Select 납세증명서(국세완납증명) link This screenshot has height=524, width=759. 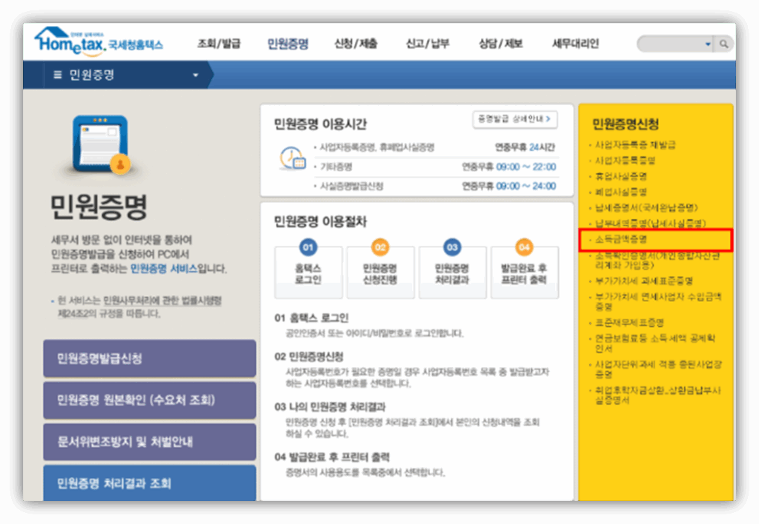tap(646, 207)
